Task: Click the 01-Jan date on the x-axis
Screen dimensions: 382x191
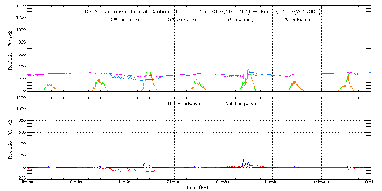Action: pyautogui.click(x=174, y=182)
